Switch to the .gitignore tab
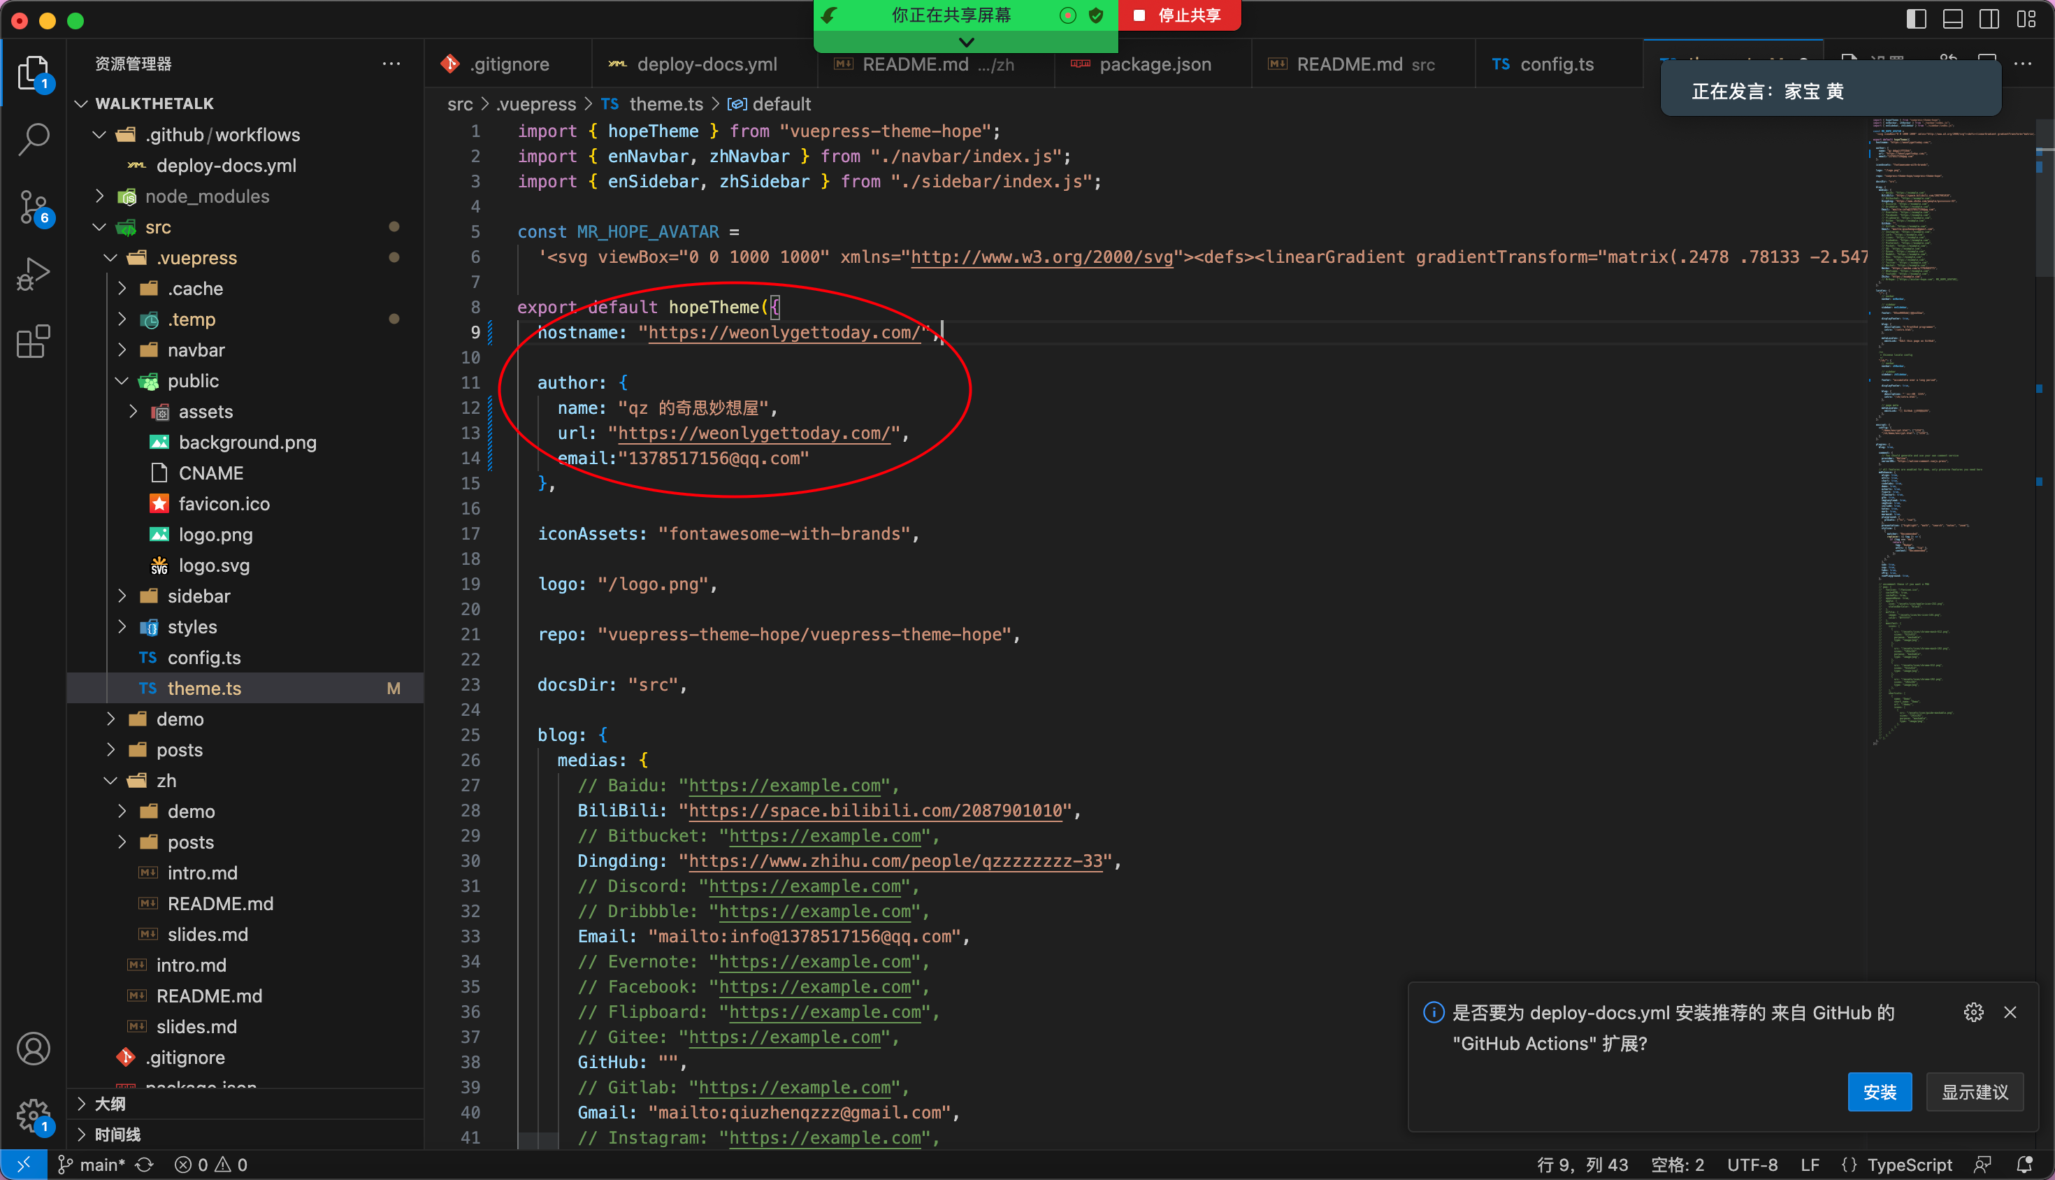Viewport: 2055px width, 1180px height. click(507, 63)
